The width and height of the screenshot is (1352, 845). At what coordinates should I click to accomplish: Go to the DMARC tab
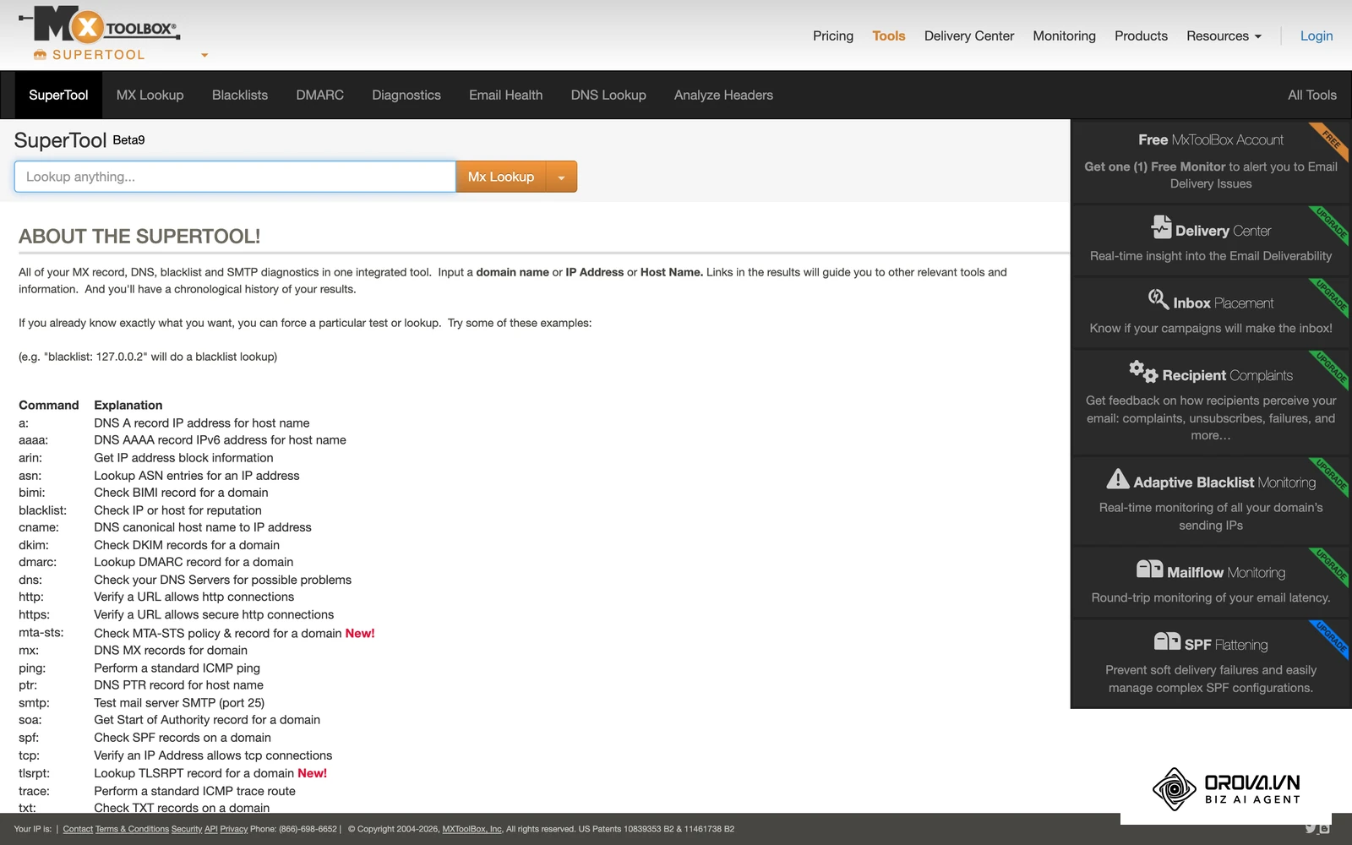click(320, 95)
